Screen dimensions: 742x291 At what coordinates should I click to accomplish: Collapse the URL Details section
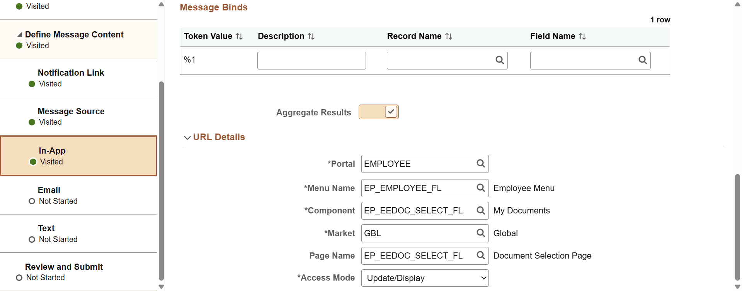tap(187, 137)
